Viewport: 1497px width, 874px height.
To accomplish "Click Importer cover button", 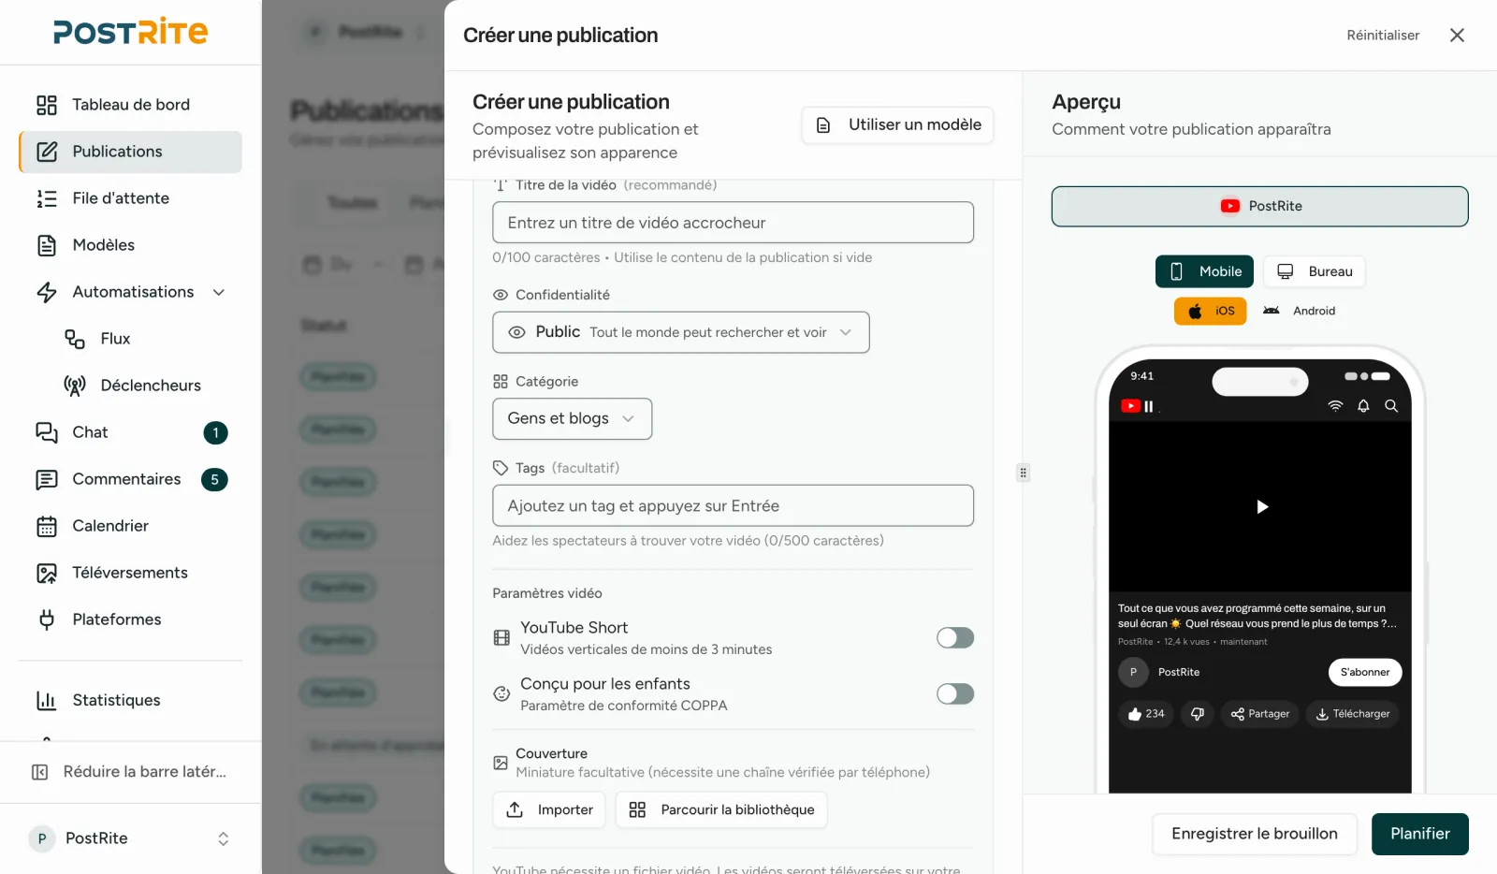I will pos(549,809).
